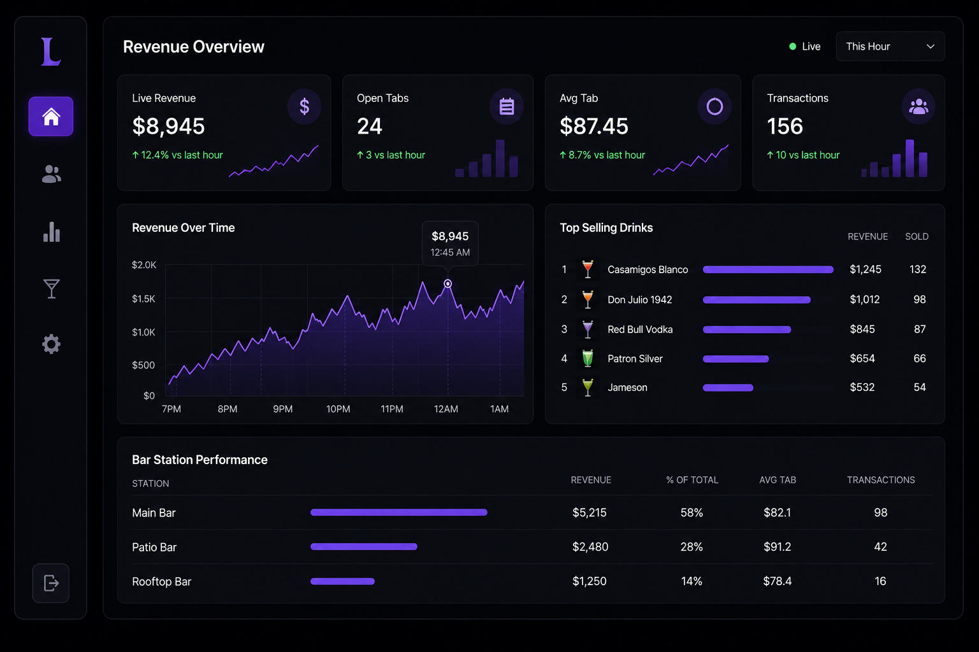This screenshot has width=979, height=652.
Task: Click the Rooftop Bar performance bar
Action: pyautogui.click(x=342, y=581)
